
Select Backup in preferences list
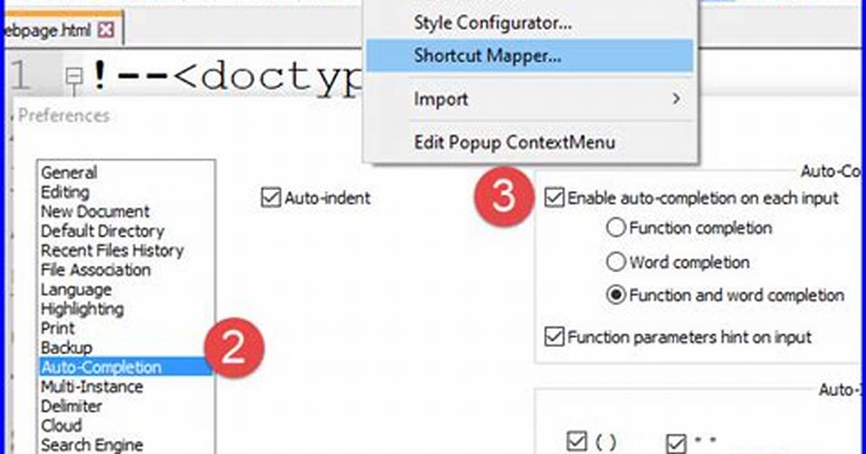(67, 348)
